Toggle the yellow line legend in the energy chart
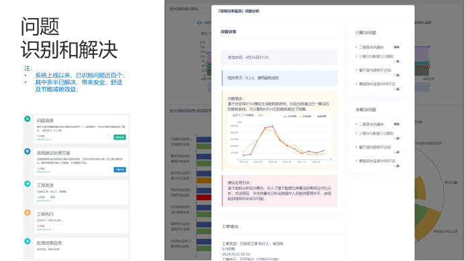The width and height of the screenshot is (465, 261). point(305,116)
